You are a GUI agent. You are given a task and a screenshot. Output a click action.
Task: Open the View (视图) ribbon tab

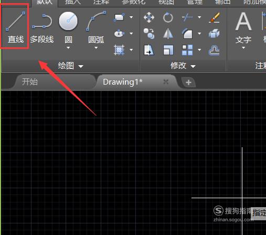(166, 2)
